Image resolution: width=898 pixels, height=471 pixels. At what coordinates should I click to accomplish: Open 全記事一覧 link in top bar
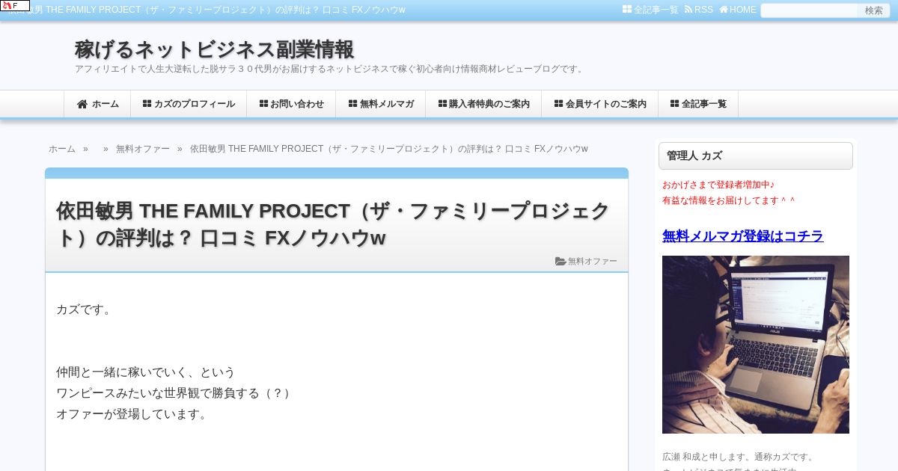[x=650, y=10]
